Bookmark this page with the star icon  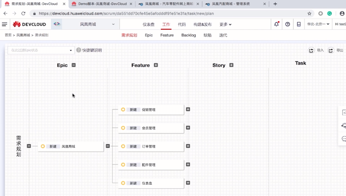310,14
